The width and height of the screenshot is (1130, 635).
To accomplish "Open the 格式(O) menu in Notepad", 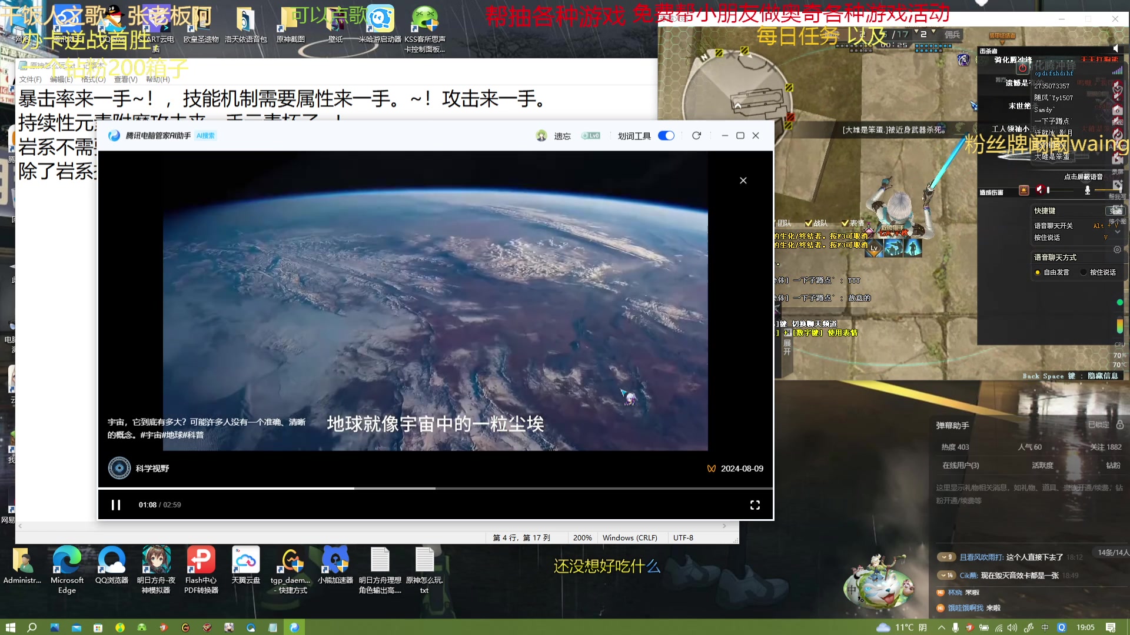I will coord(94,79).
